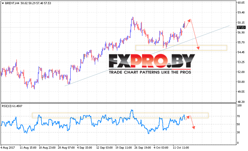Image resolution: width=248 pixels, height=151 pixels.
Task: Select the 49.55 price axis value
Action: (x=241, y=92)
